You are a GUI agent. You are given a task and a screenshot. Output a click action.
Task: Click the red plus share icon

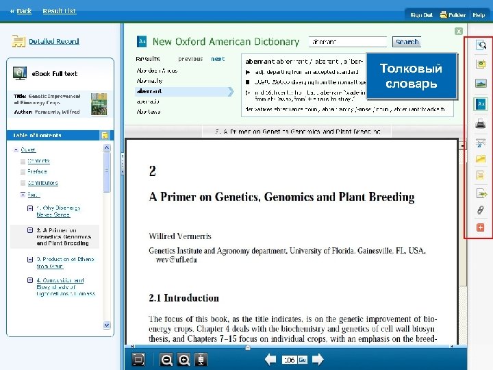tap(481, 227)
